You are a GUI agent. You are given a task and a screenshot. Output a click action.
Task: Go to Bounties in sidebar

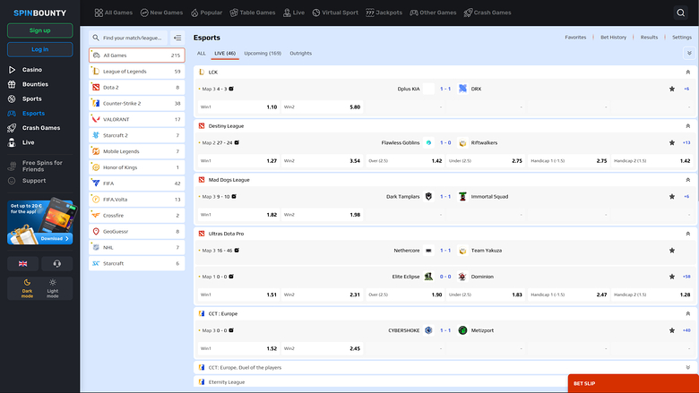tap(35, 84)
